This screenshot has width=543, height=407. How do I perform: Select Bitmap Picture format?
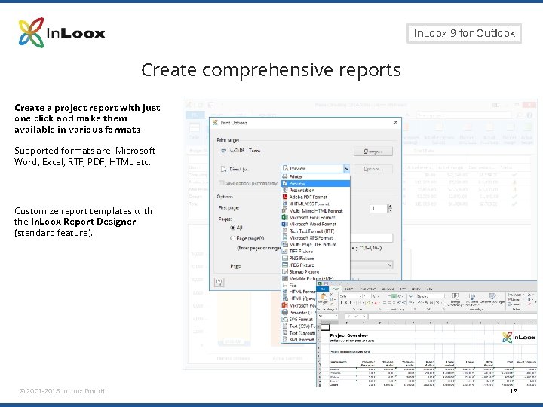[x=315, y=271]
